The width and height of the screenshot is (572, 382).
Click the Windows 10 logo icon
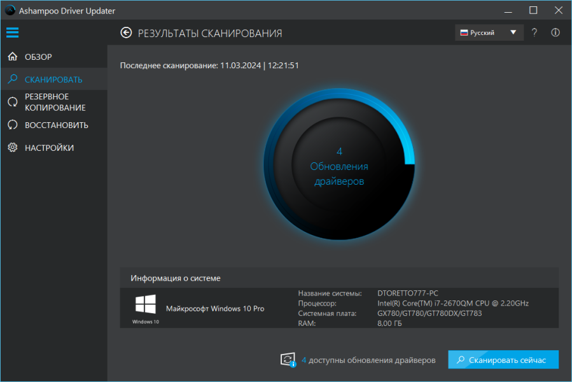[x=146, y=304]
